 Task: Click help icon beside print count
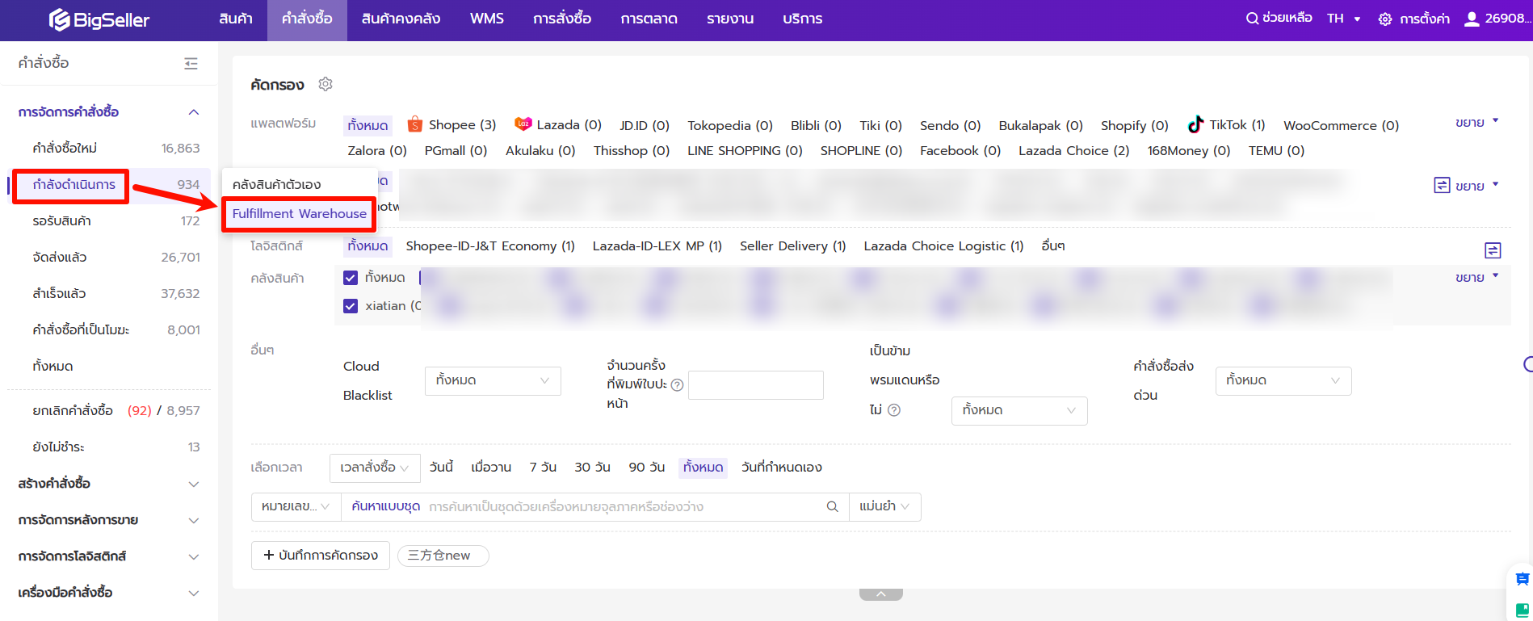(x=678, y=385)
